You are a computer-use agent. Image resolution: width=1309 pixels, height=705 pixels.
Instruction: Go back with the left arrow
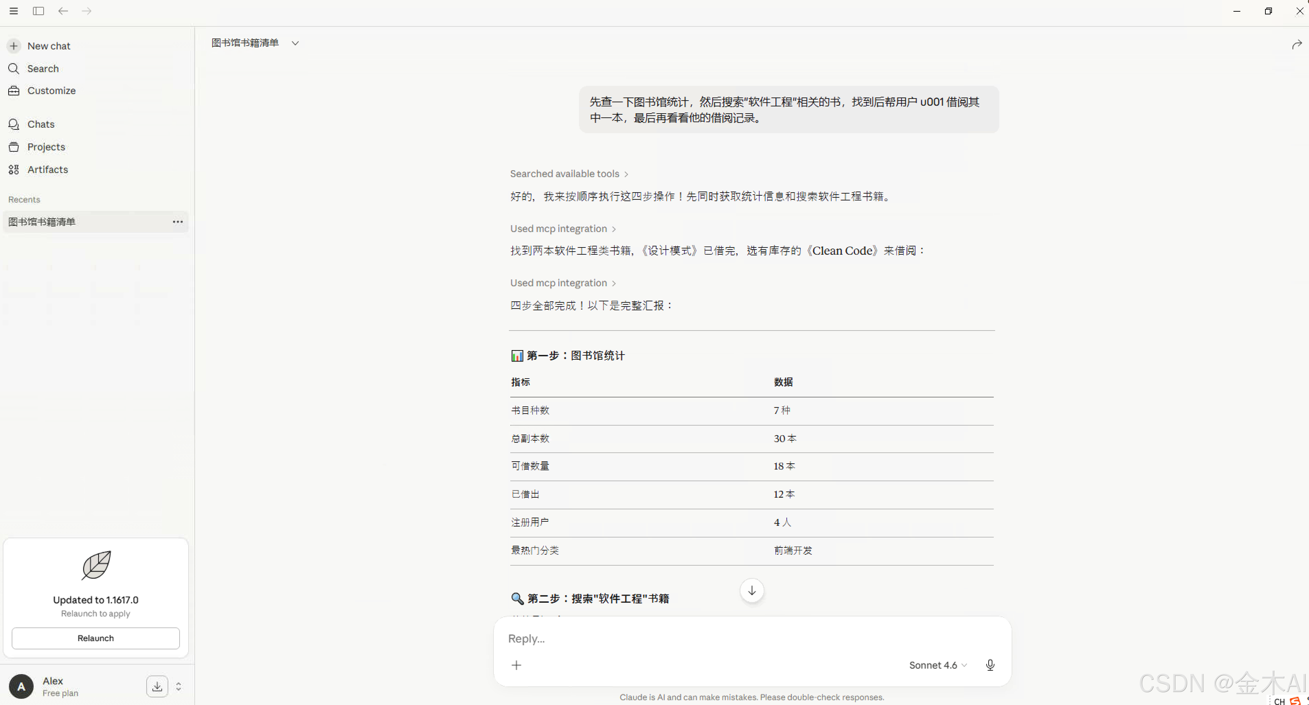(x=62, y=11)
